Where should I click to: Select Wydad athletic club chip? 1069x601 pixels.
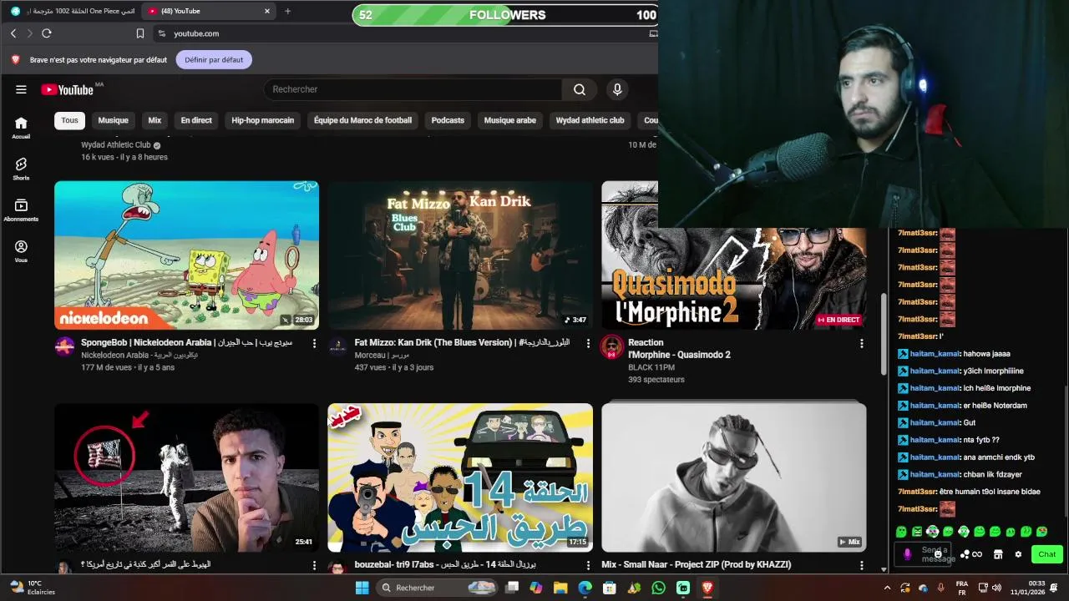coord(590,120)
